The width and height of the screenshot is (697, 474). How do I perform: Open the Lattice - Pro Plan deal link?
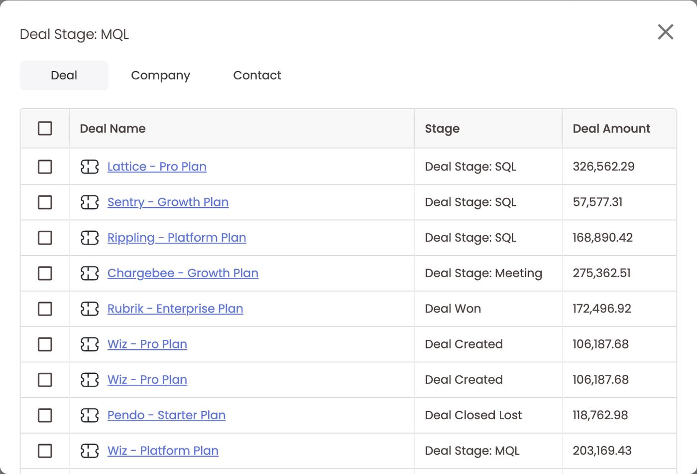(157, 166)
